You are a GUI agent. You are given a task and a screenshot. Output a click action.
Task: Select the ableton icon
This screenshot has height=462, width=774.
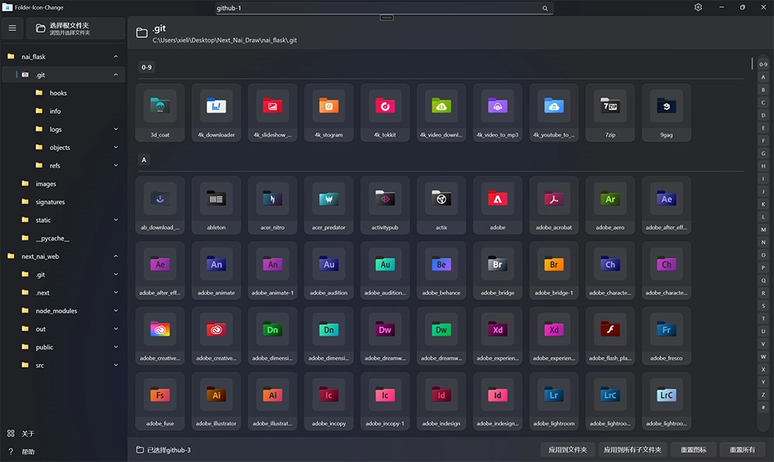(x=216, y=205)
